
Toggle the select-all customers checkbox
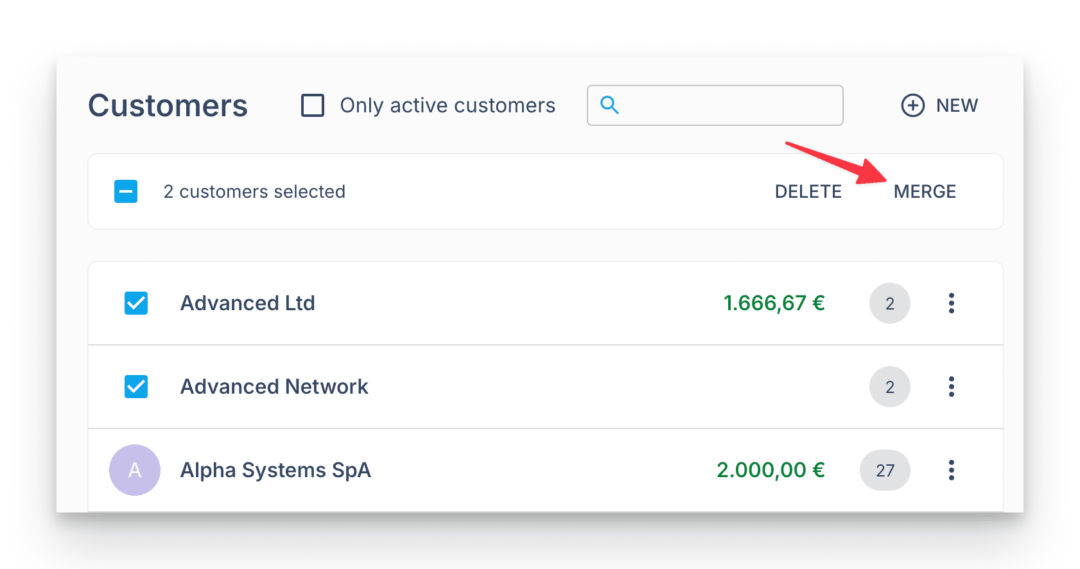(126, 191)
